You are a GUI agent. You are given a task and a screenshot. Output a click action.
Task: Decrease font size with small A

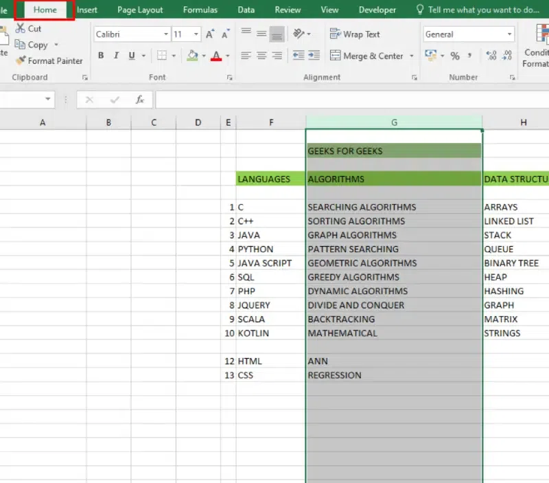[226, 34]
